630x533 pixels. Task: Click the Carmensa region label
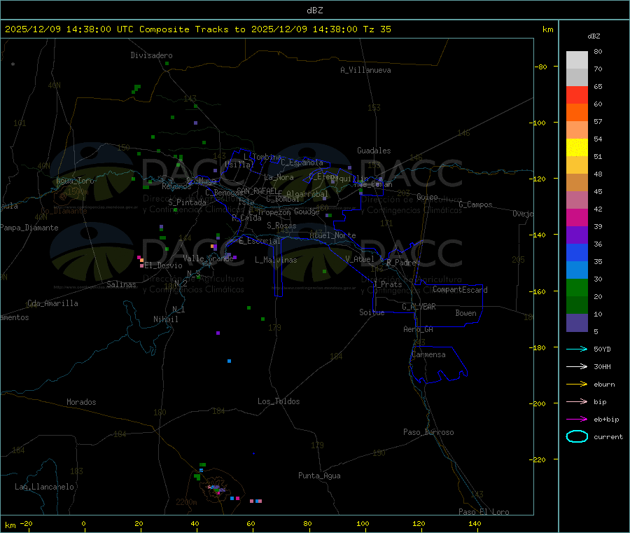point(428,354)
